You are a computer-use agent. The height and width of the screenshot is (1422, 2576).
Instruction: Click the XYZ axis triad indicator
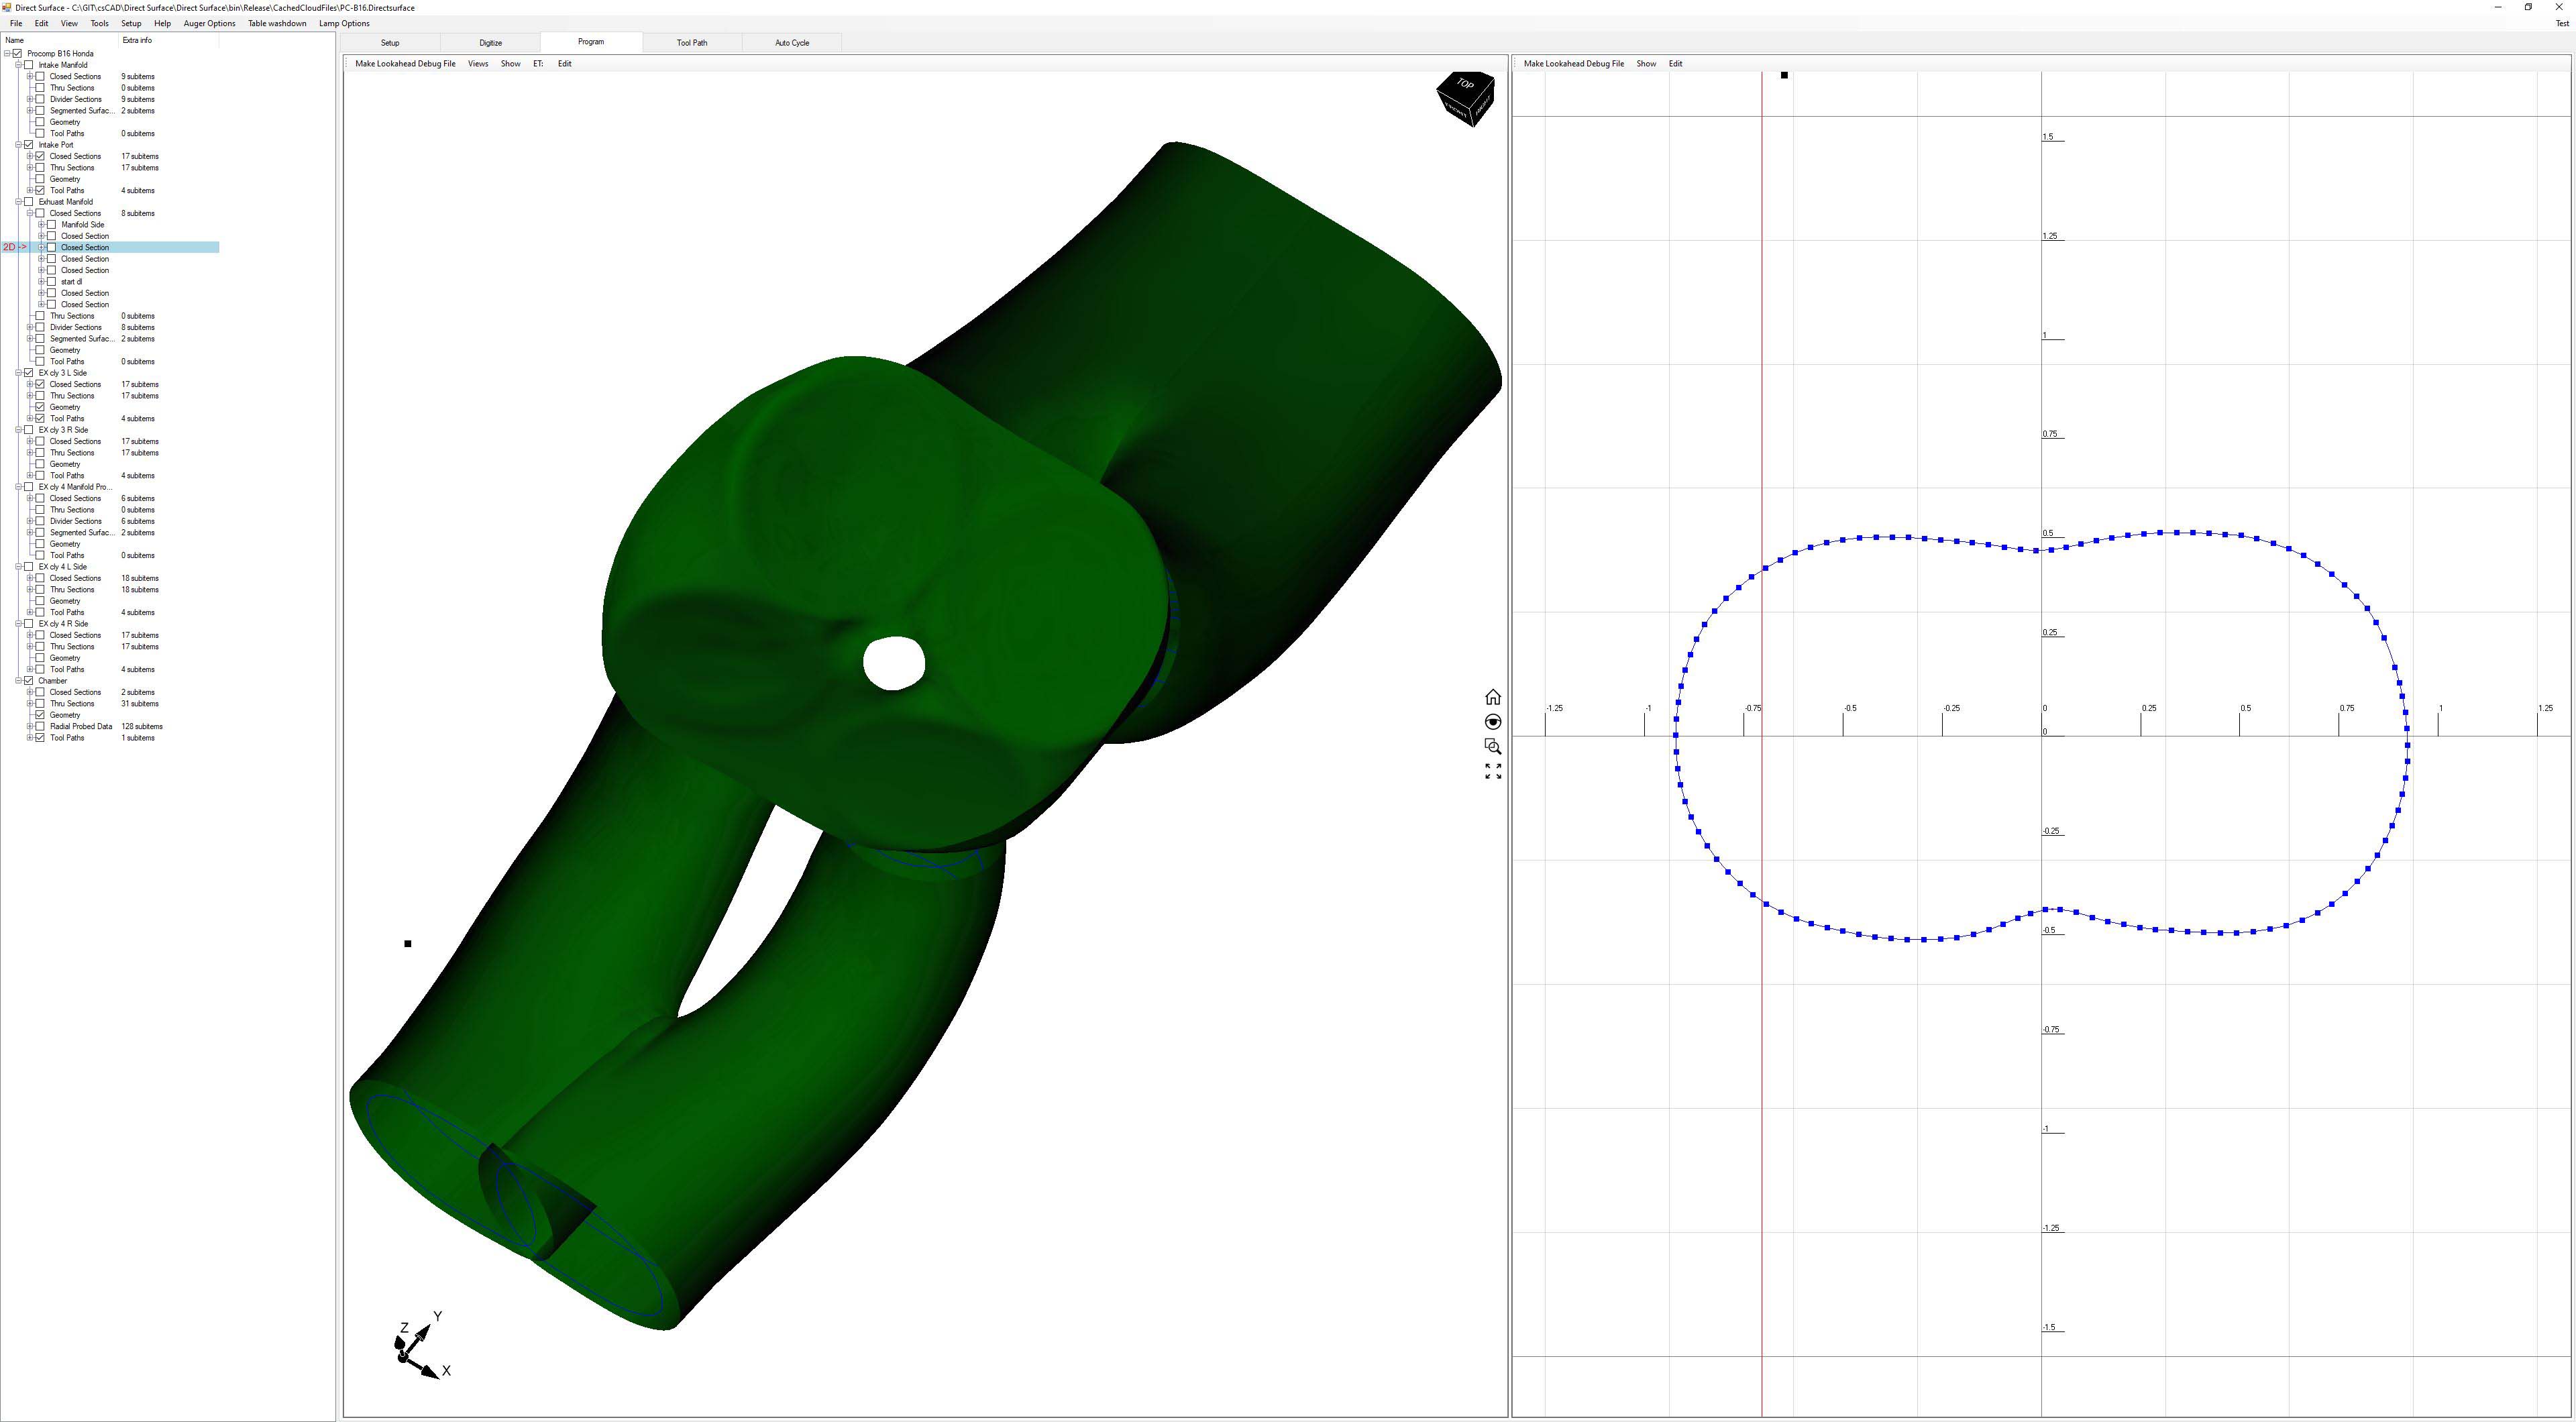point(421,1346)
